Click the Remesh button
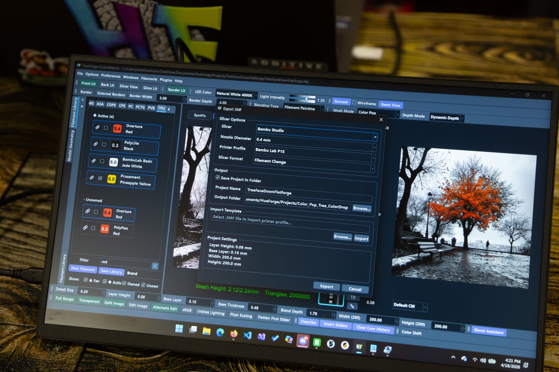The width and height of the screenshot is (559, 372). [x=341, y=102]
